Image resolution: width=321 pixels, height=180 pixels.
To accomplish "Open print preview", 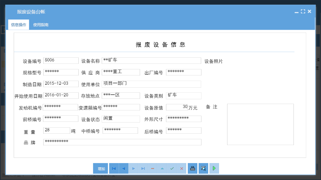I will (x=203, y=168).
